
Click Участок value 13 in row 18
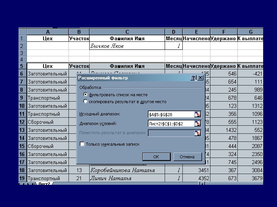79,170
